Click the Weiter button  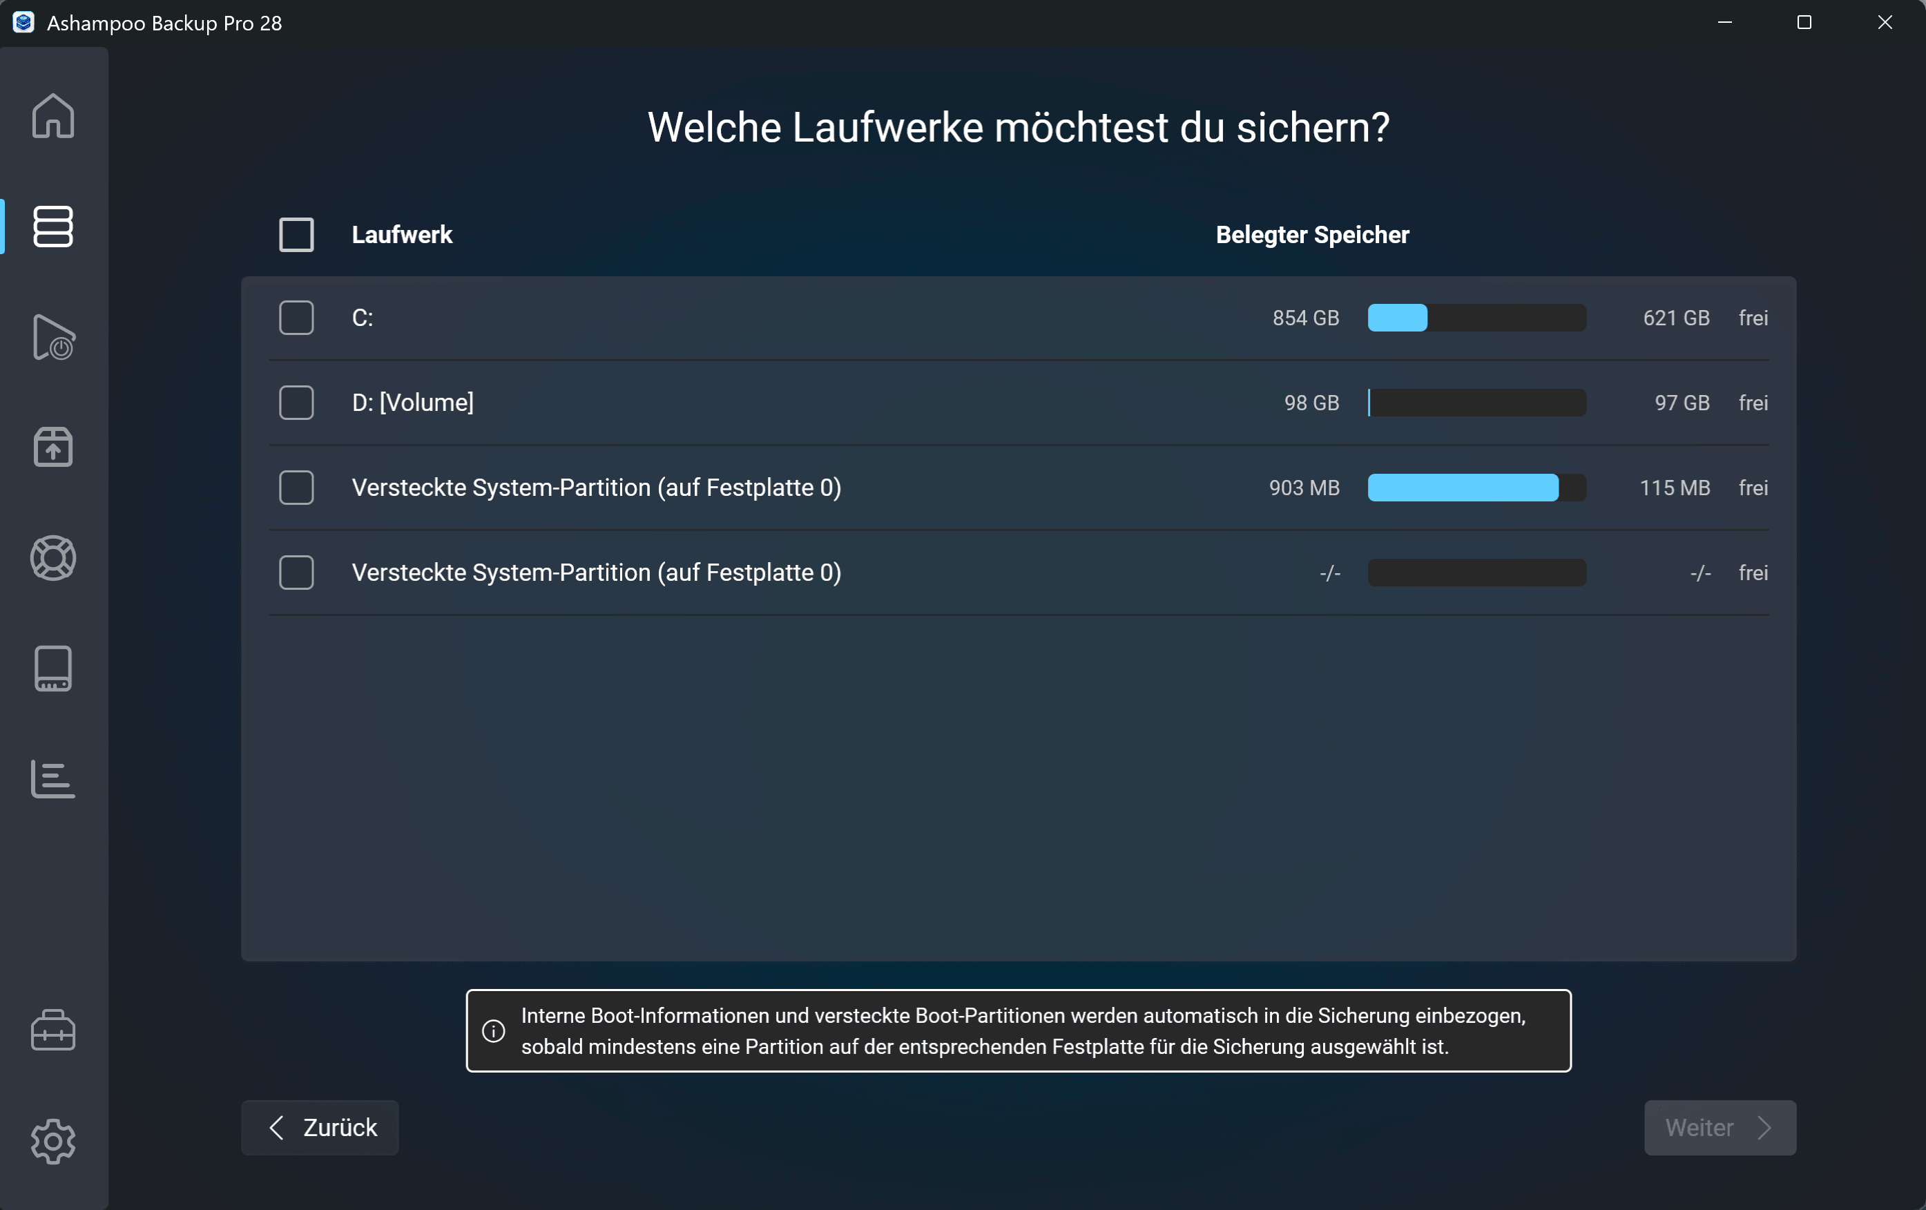(1720, 1128)
